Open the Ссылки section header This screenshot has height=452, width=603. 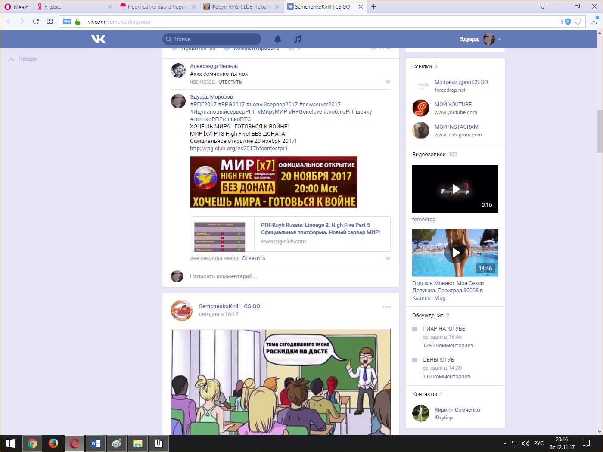(x=425, y=67)
